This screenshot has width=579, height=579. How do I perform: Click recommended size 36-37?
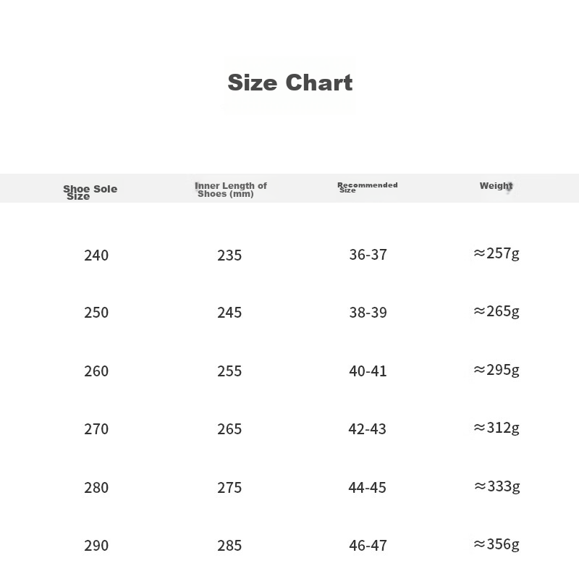368,255
